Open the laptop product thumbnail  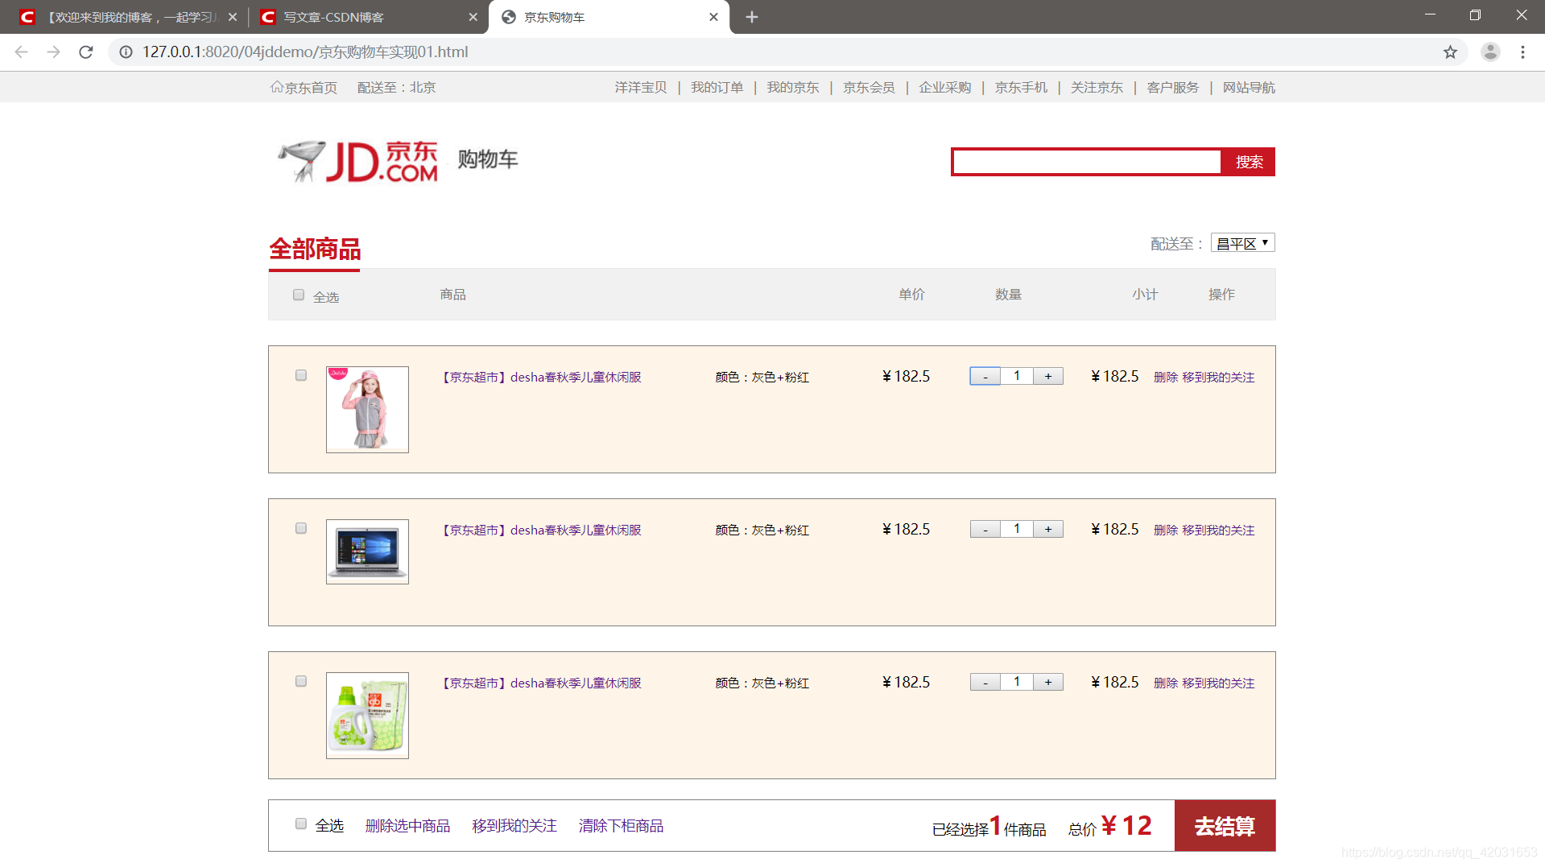367,551
